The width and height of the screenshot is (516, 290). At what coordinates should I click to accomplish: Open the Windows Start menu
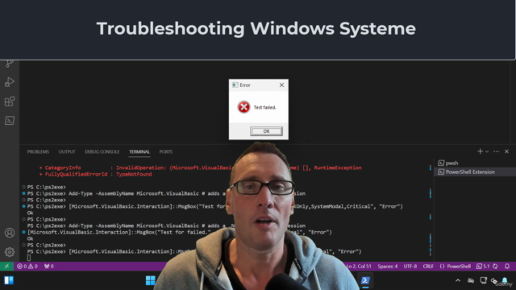point(151,280)
